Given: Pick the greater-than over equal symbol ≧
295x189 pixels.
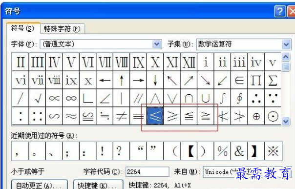Looking at the screenshot, I should [x=206, y=116].
